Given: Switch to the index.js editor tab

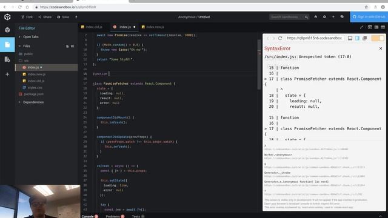Looking at the screenshot, I should point(124,27).
